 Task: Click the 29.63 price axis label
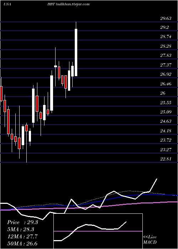(166, 18)
